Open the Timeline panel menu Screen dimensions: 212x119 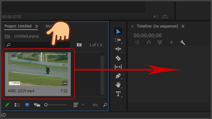tap(183, 26)
